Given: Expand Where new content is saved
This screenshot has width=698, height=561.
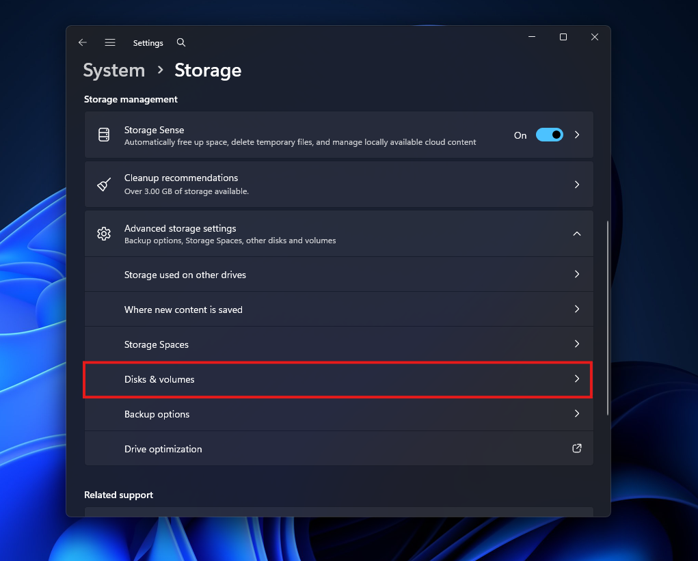Looking at the screenshot, I should click(x=338, y=309).
